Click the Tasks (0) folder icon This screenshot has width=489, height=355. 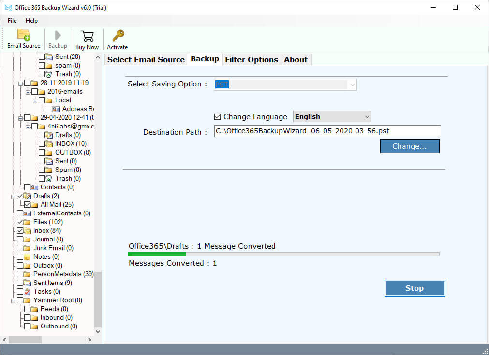27,291
